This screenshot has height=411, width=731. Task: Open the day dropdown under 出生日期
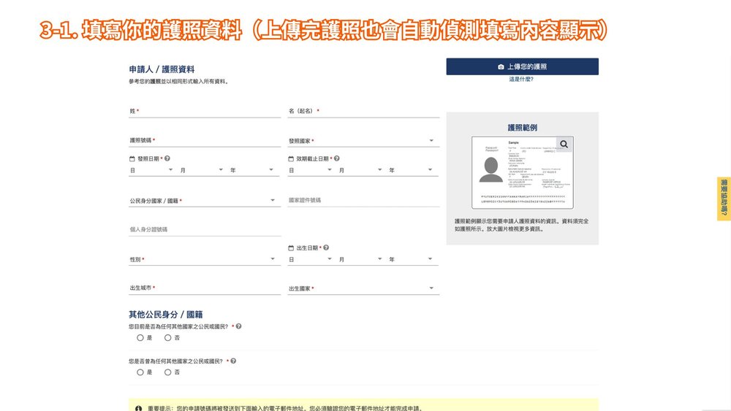click(x=311, y=259)
